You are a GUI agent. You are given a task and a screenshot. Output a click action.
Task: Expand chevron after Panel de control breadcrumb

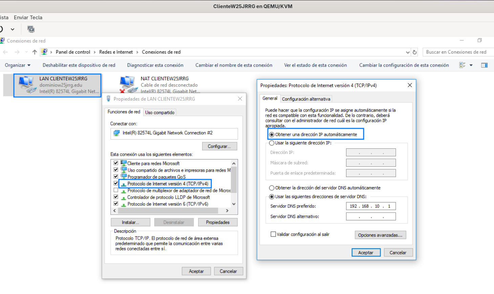pyautogui.click(x=95, y=52)
